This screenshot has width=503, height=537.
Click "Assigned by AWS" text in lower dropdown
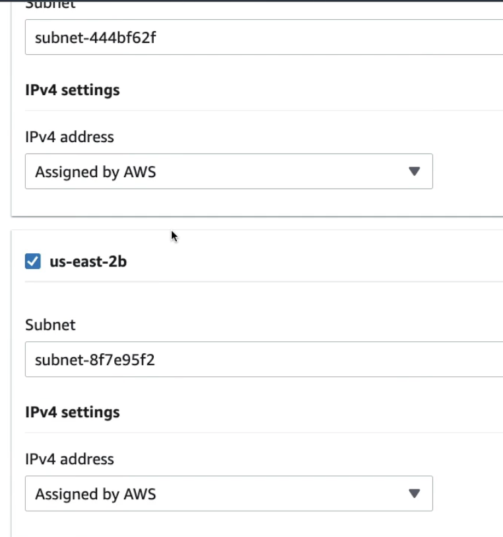click(x=96, y=494)
